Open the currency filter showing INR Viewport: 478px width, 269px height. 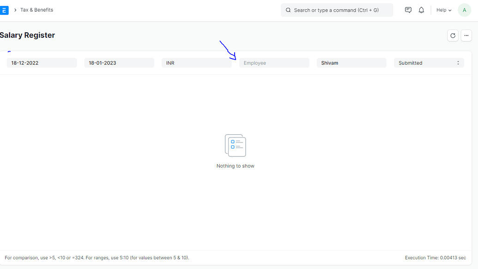tap(197, 63)
